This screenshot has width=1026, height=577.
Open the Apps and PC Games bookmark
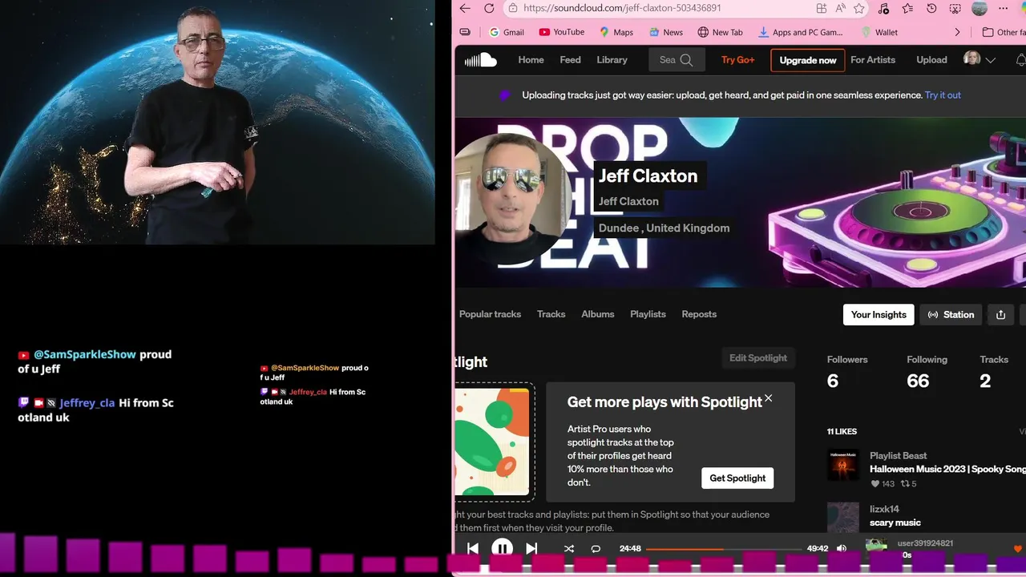coord(800,32)
